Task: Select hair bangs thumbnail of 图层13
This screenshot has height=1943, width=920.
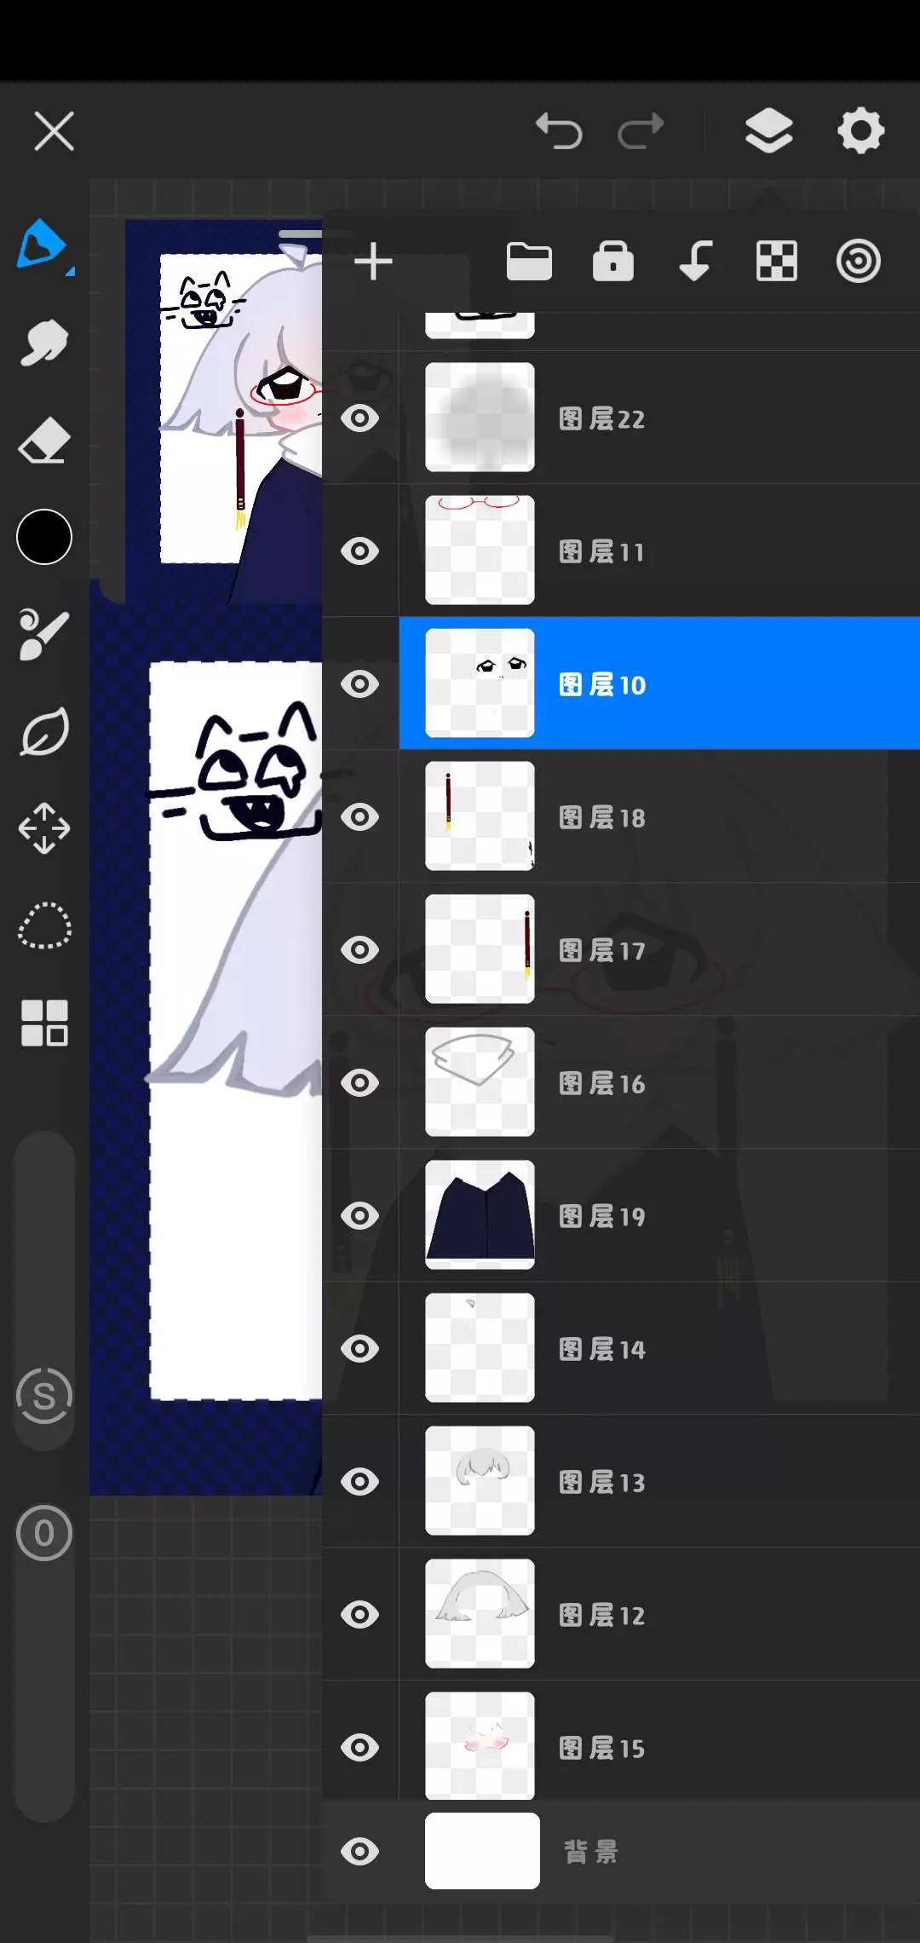Action: tap(480, 1481)
